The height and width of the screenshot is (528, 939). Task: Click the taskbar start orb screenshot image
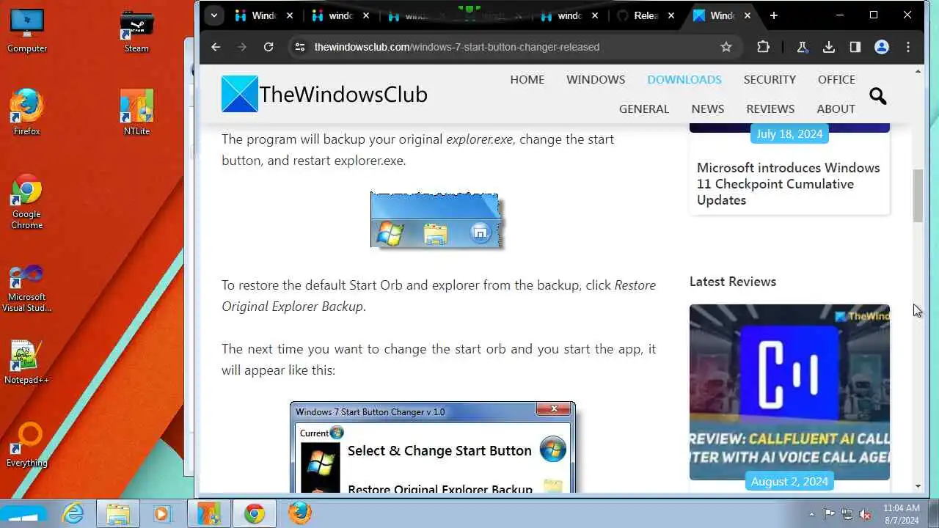tap(437, 221)
